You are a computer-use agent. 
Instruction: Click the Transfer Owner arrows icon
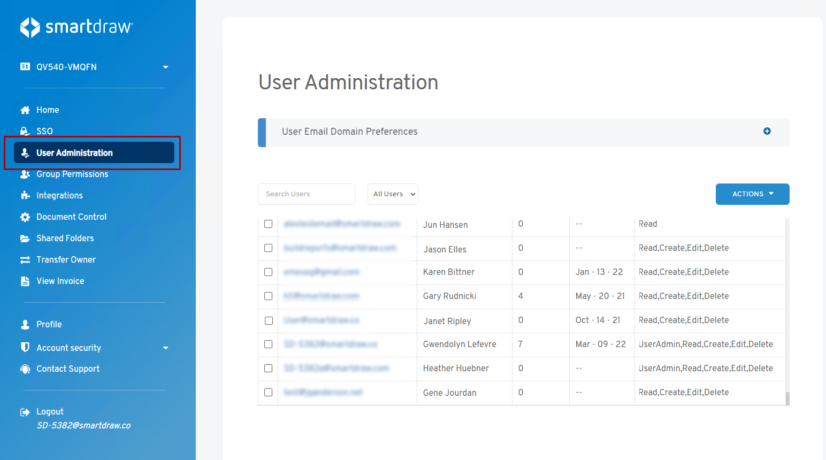click(25, 259)
